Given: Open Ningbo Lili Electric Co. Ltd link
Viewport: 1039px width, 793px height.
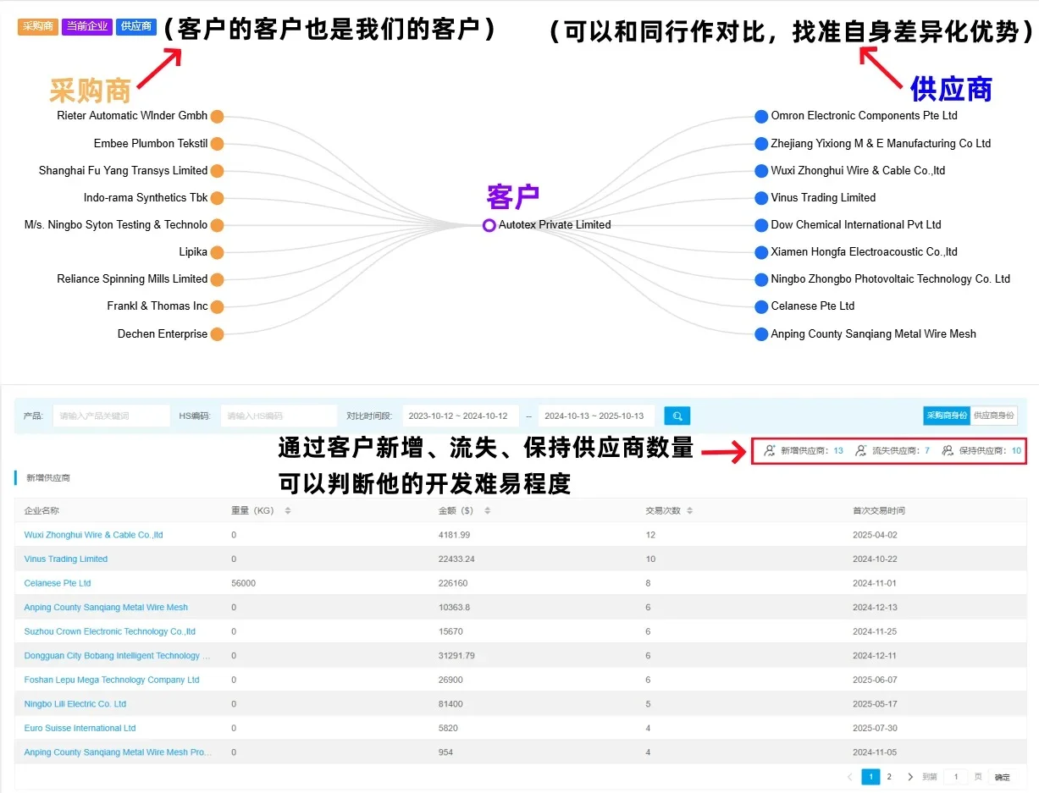Looking at the screenshot, I should [x=75, y=704].
